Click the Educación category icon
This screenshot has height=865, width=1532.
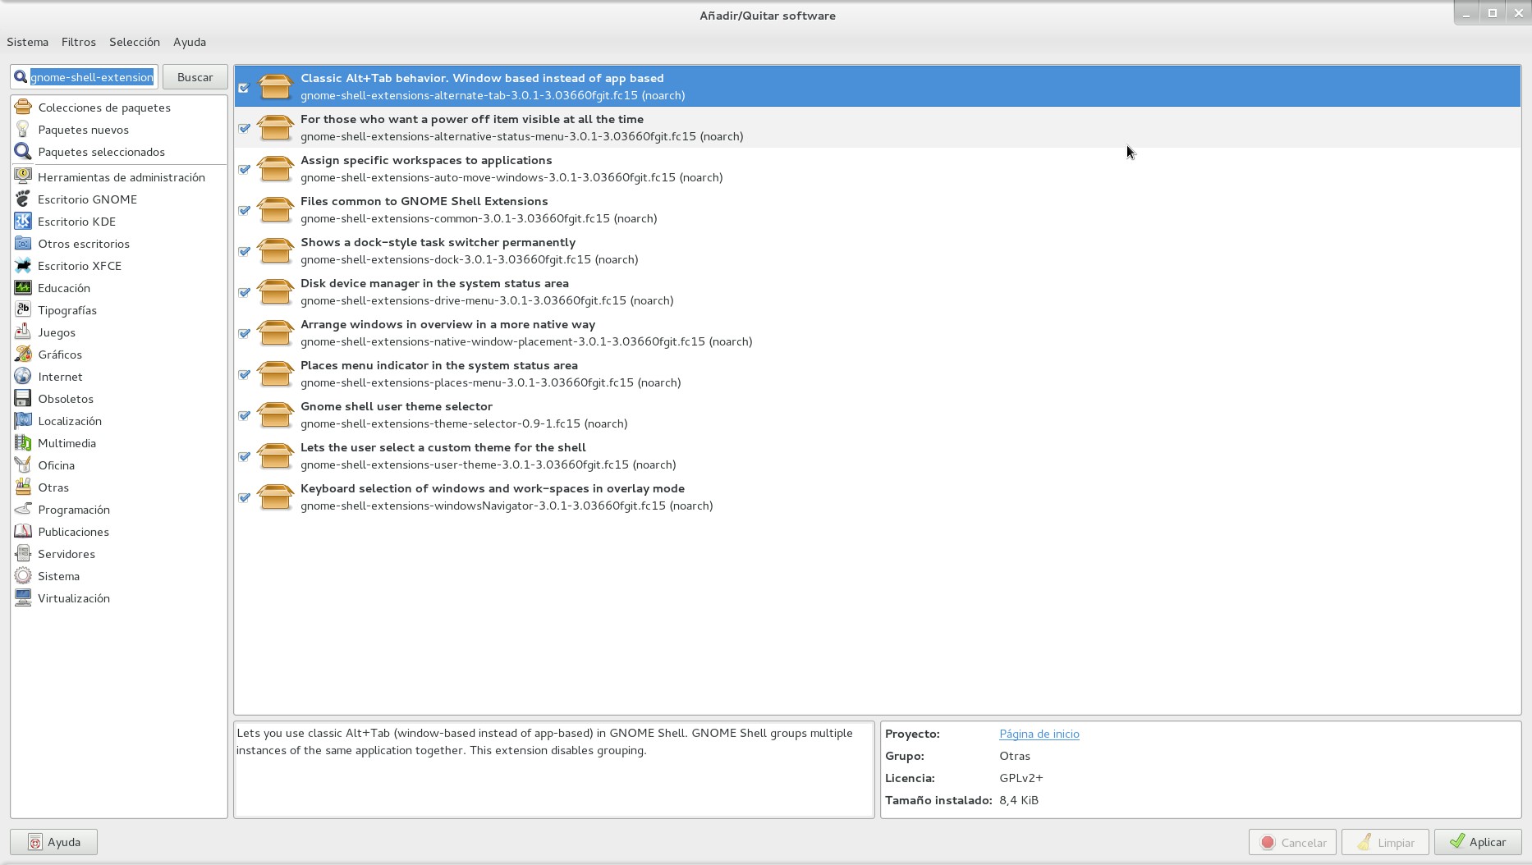(x=23, y=288)
